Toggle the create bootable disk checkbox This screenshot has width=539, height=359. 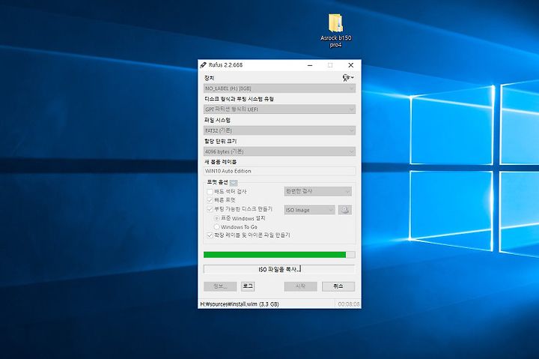click(210, 209)
